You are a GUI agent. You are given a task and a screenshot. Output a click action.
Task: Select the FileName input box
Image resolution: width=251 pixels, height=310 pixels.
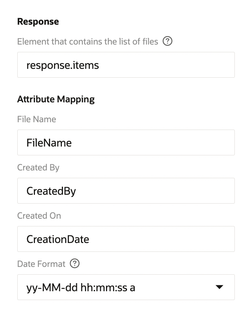[126, 142]
